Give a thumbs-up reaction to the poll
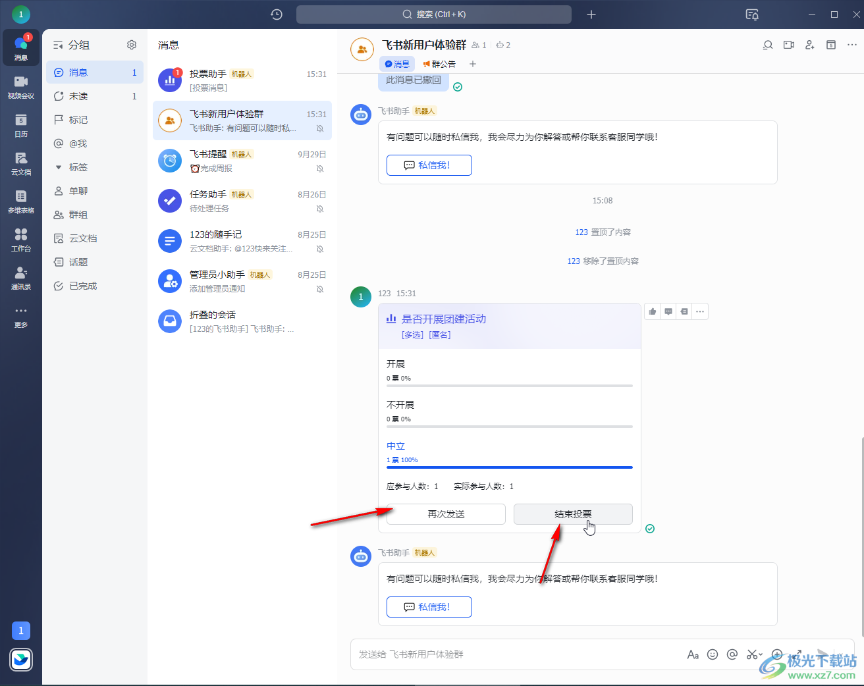The image size is (864, 686). coord(653,311)
